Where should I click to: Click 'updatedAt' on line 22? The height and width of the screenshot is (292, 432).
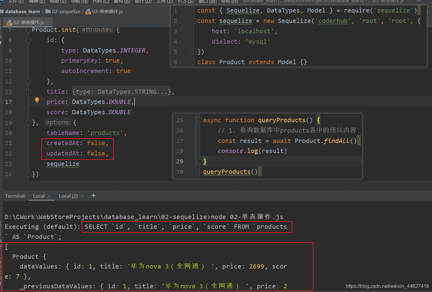pyautogui.click(x=63, y=153)
